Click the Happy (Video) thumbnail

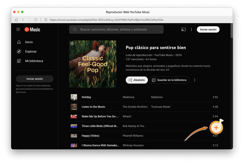point(74,136)
